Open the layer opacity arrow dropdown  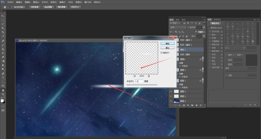204,27
